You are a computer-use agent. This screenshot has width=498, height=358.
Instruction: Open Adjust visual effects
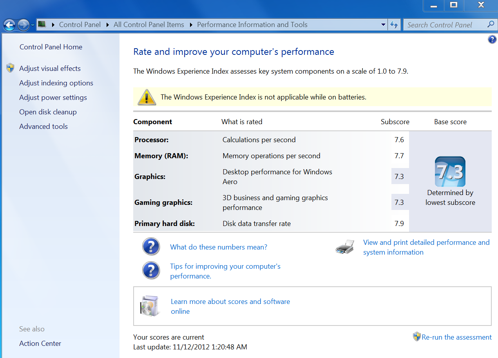coord(50,69)
